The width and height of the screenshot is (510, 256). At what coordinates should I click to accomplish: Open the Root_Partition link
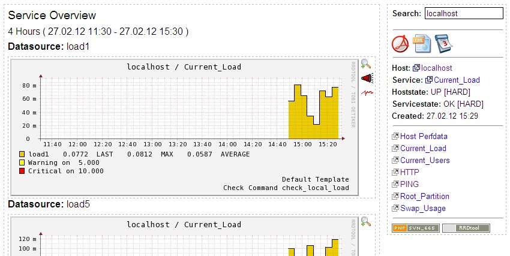(x=425, y=196)
